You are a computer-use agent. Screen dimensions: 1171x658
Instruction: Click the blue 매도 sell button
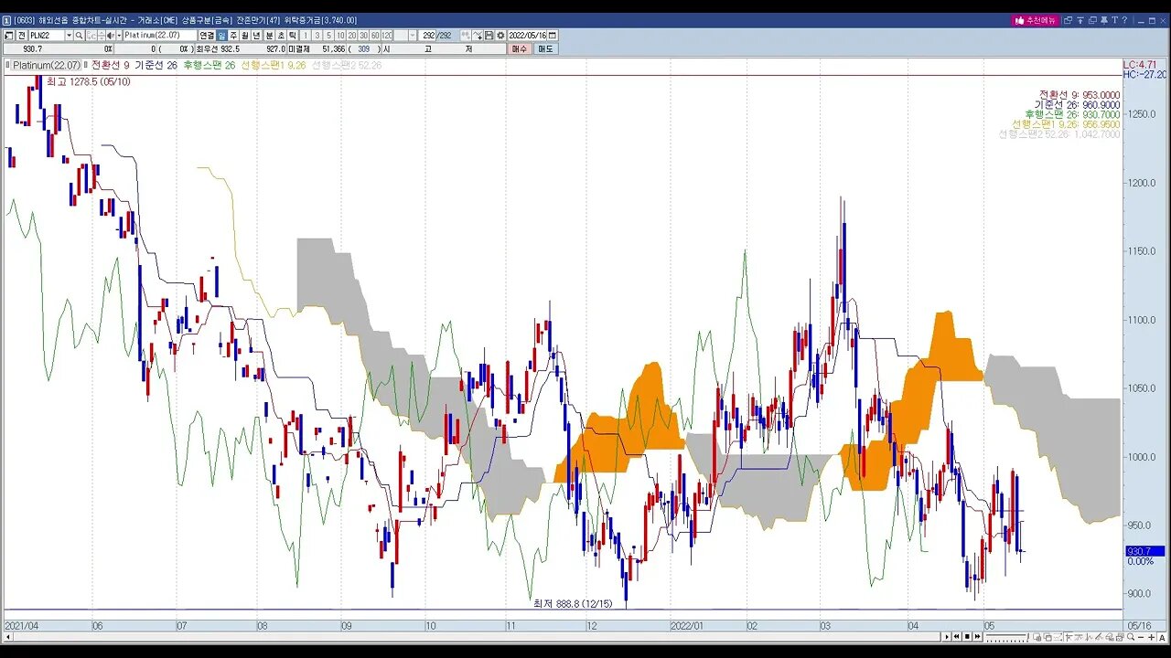click(x=545, y=48)
